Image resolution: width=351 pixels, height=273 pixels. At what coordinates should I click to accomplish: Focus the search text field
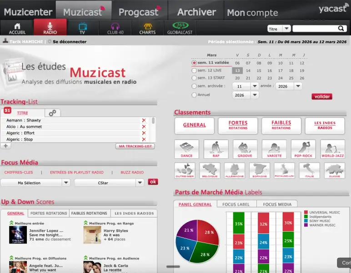[x=315, y=29]
